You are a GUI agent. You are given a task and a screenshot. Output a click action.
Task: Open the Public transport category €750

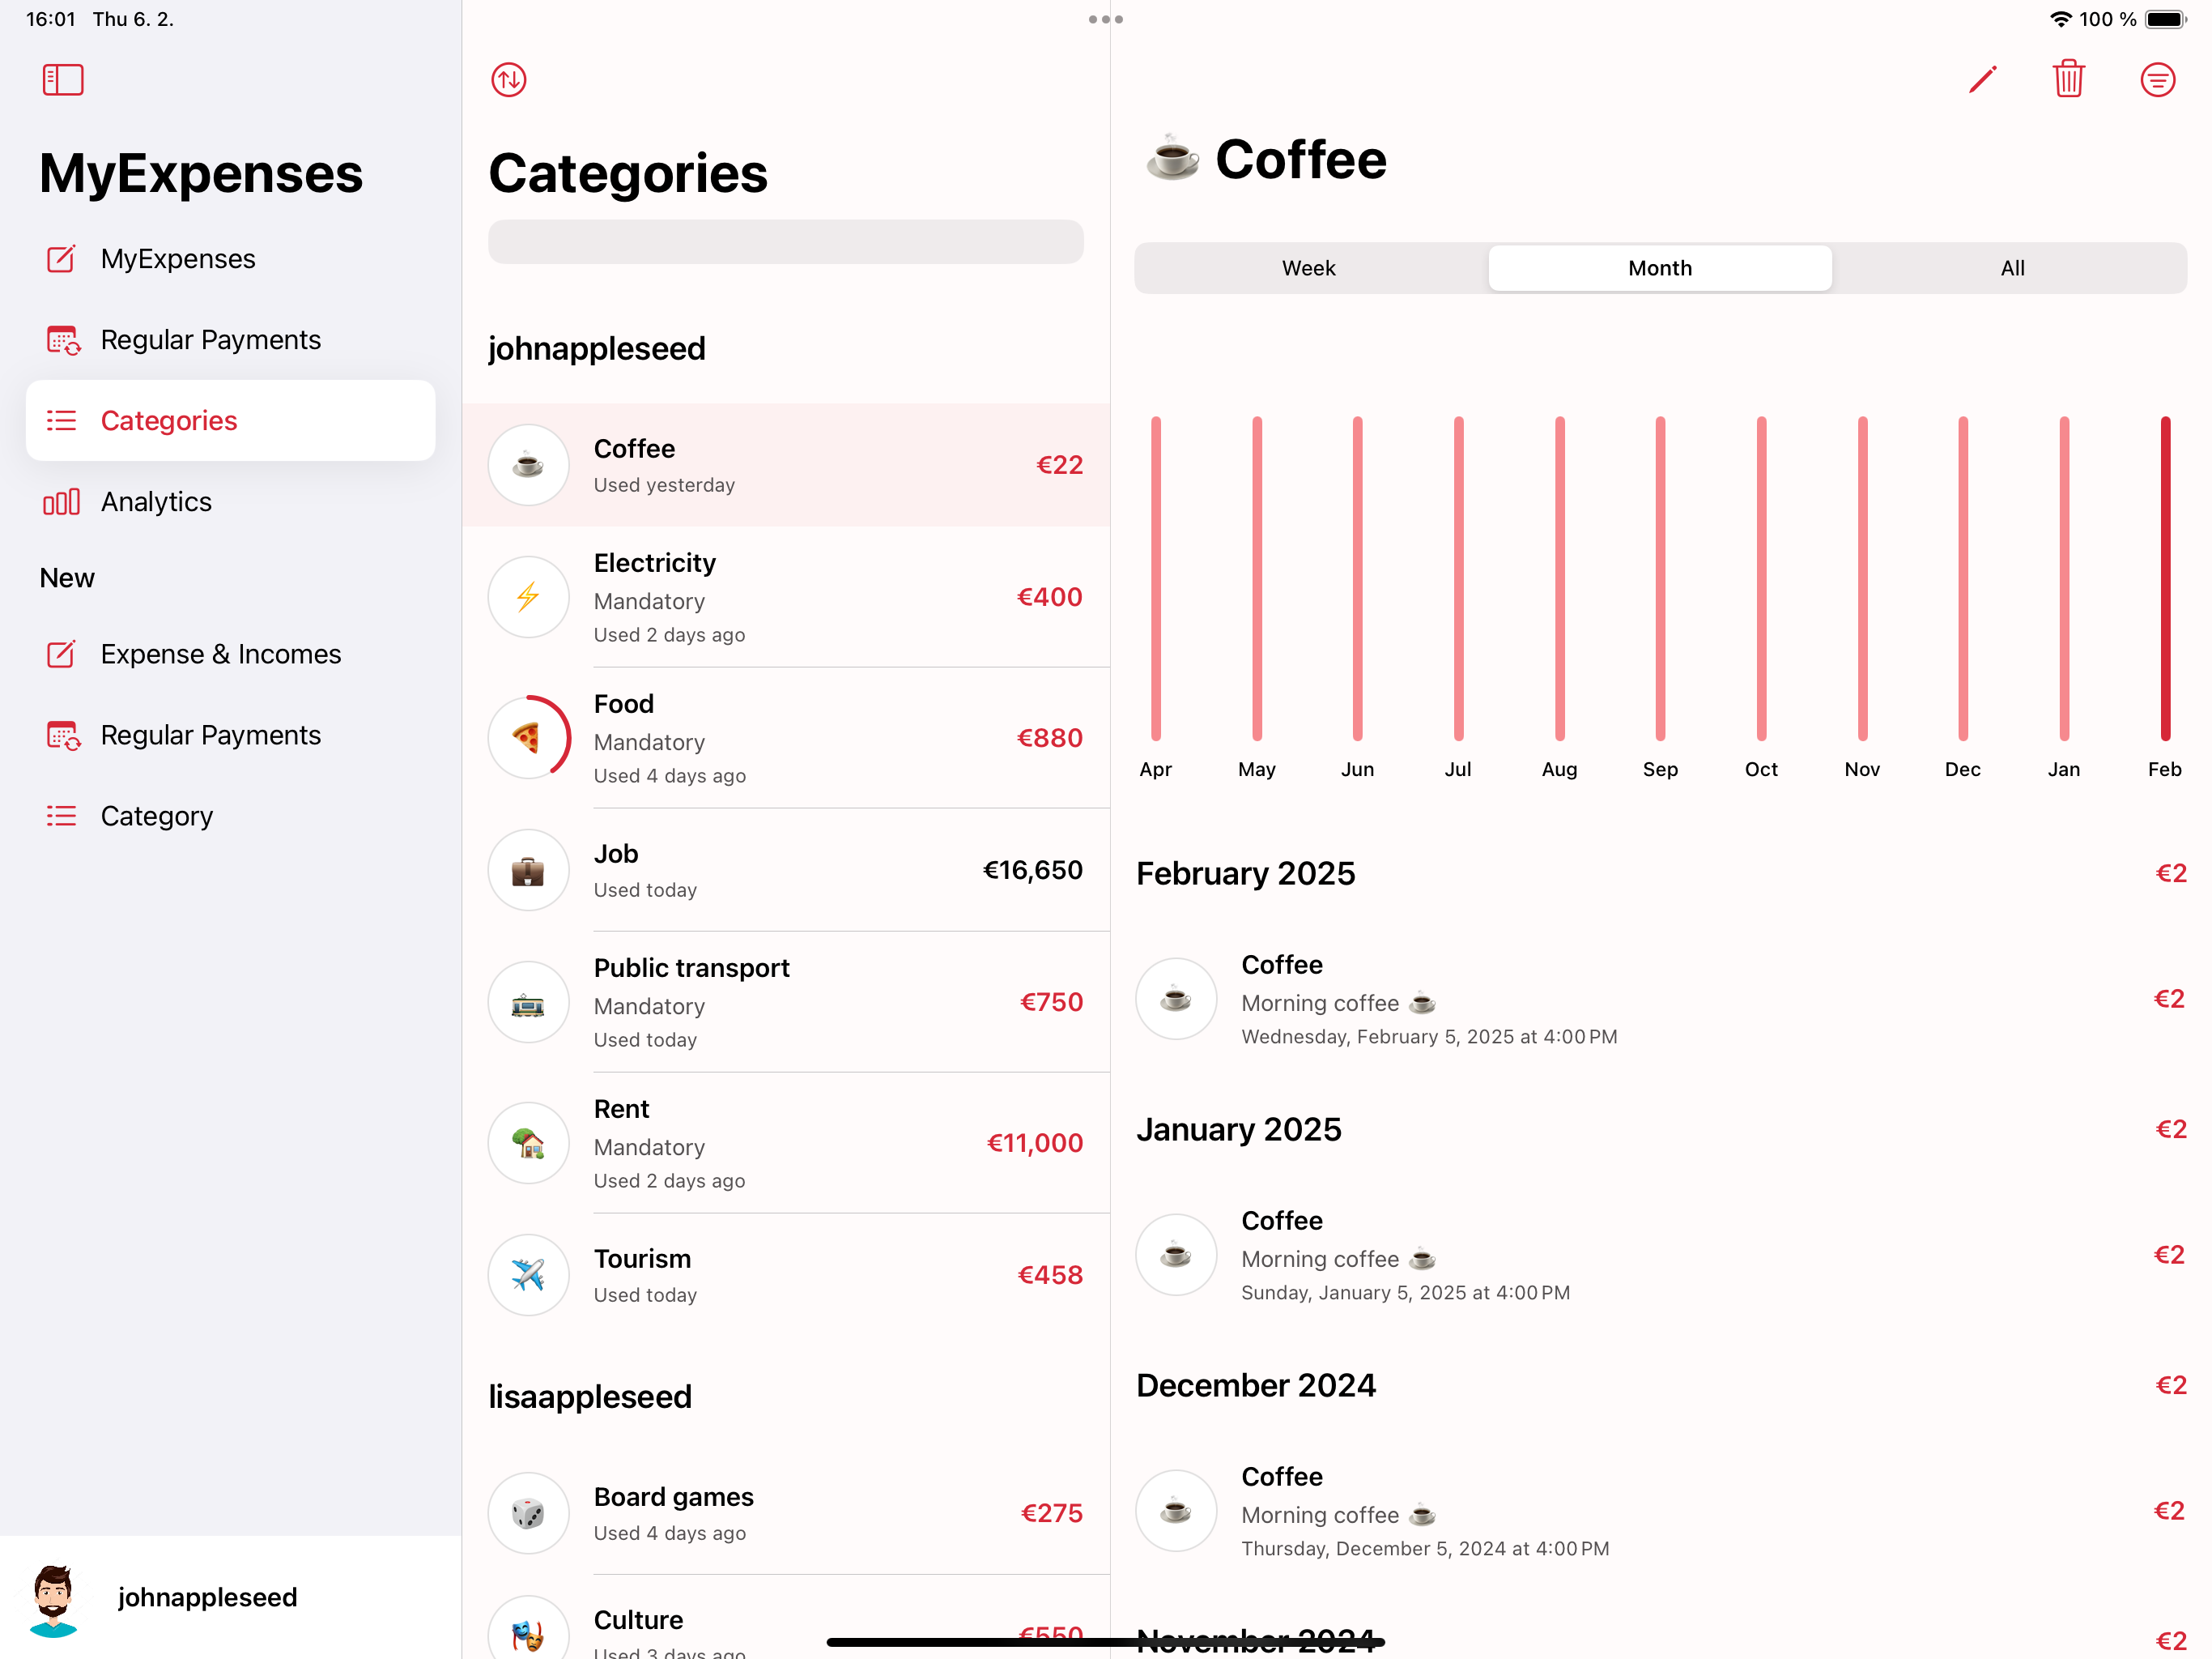pyautogui.click(x=786, y=1003)
